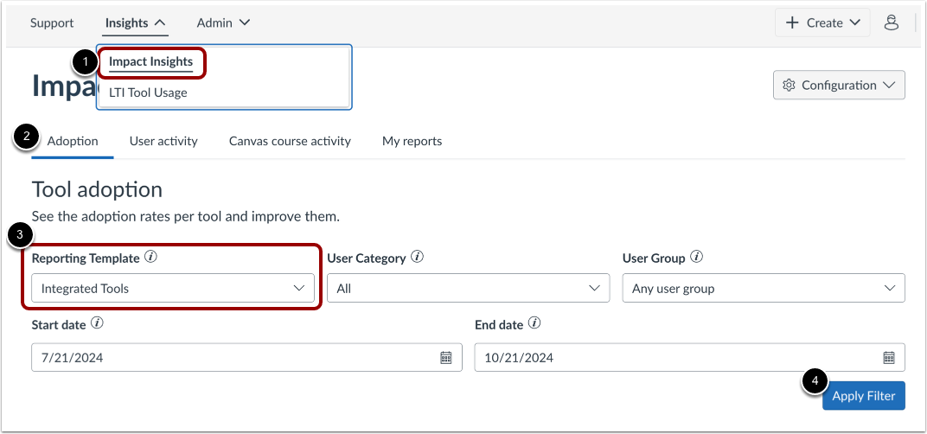Open the Admin menu

(x=223, y=23)
